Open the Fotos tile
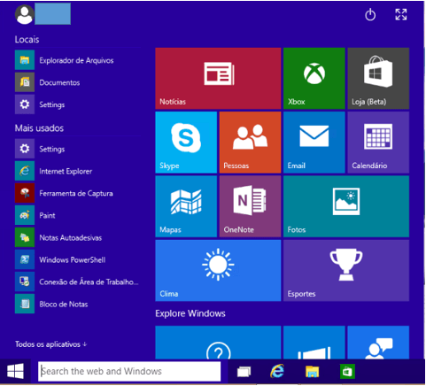This screenshot has height=386, width=426. 346,206
